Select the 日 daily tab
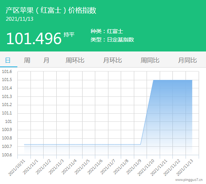 (x=8, y=60)
